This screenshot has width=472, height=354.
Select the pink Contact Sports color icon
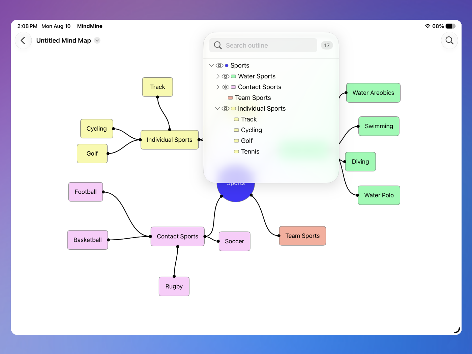click(x=233, y=87)
